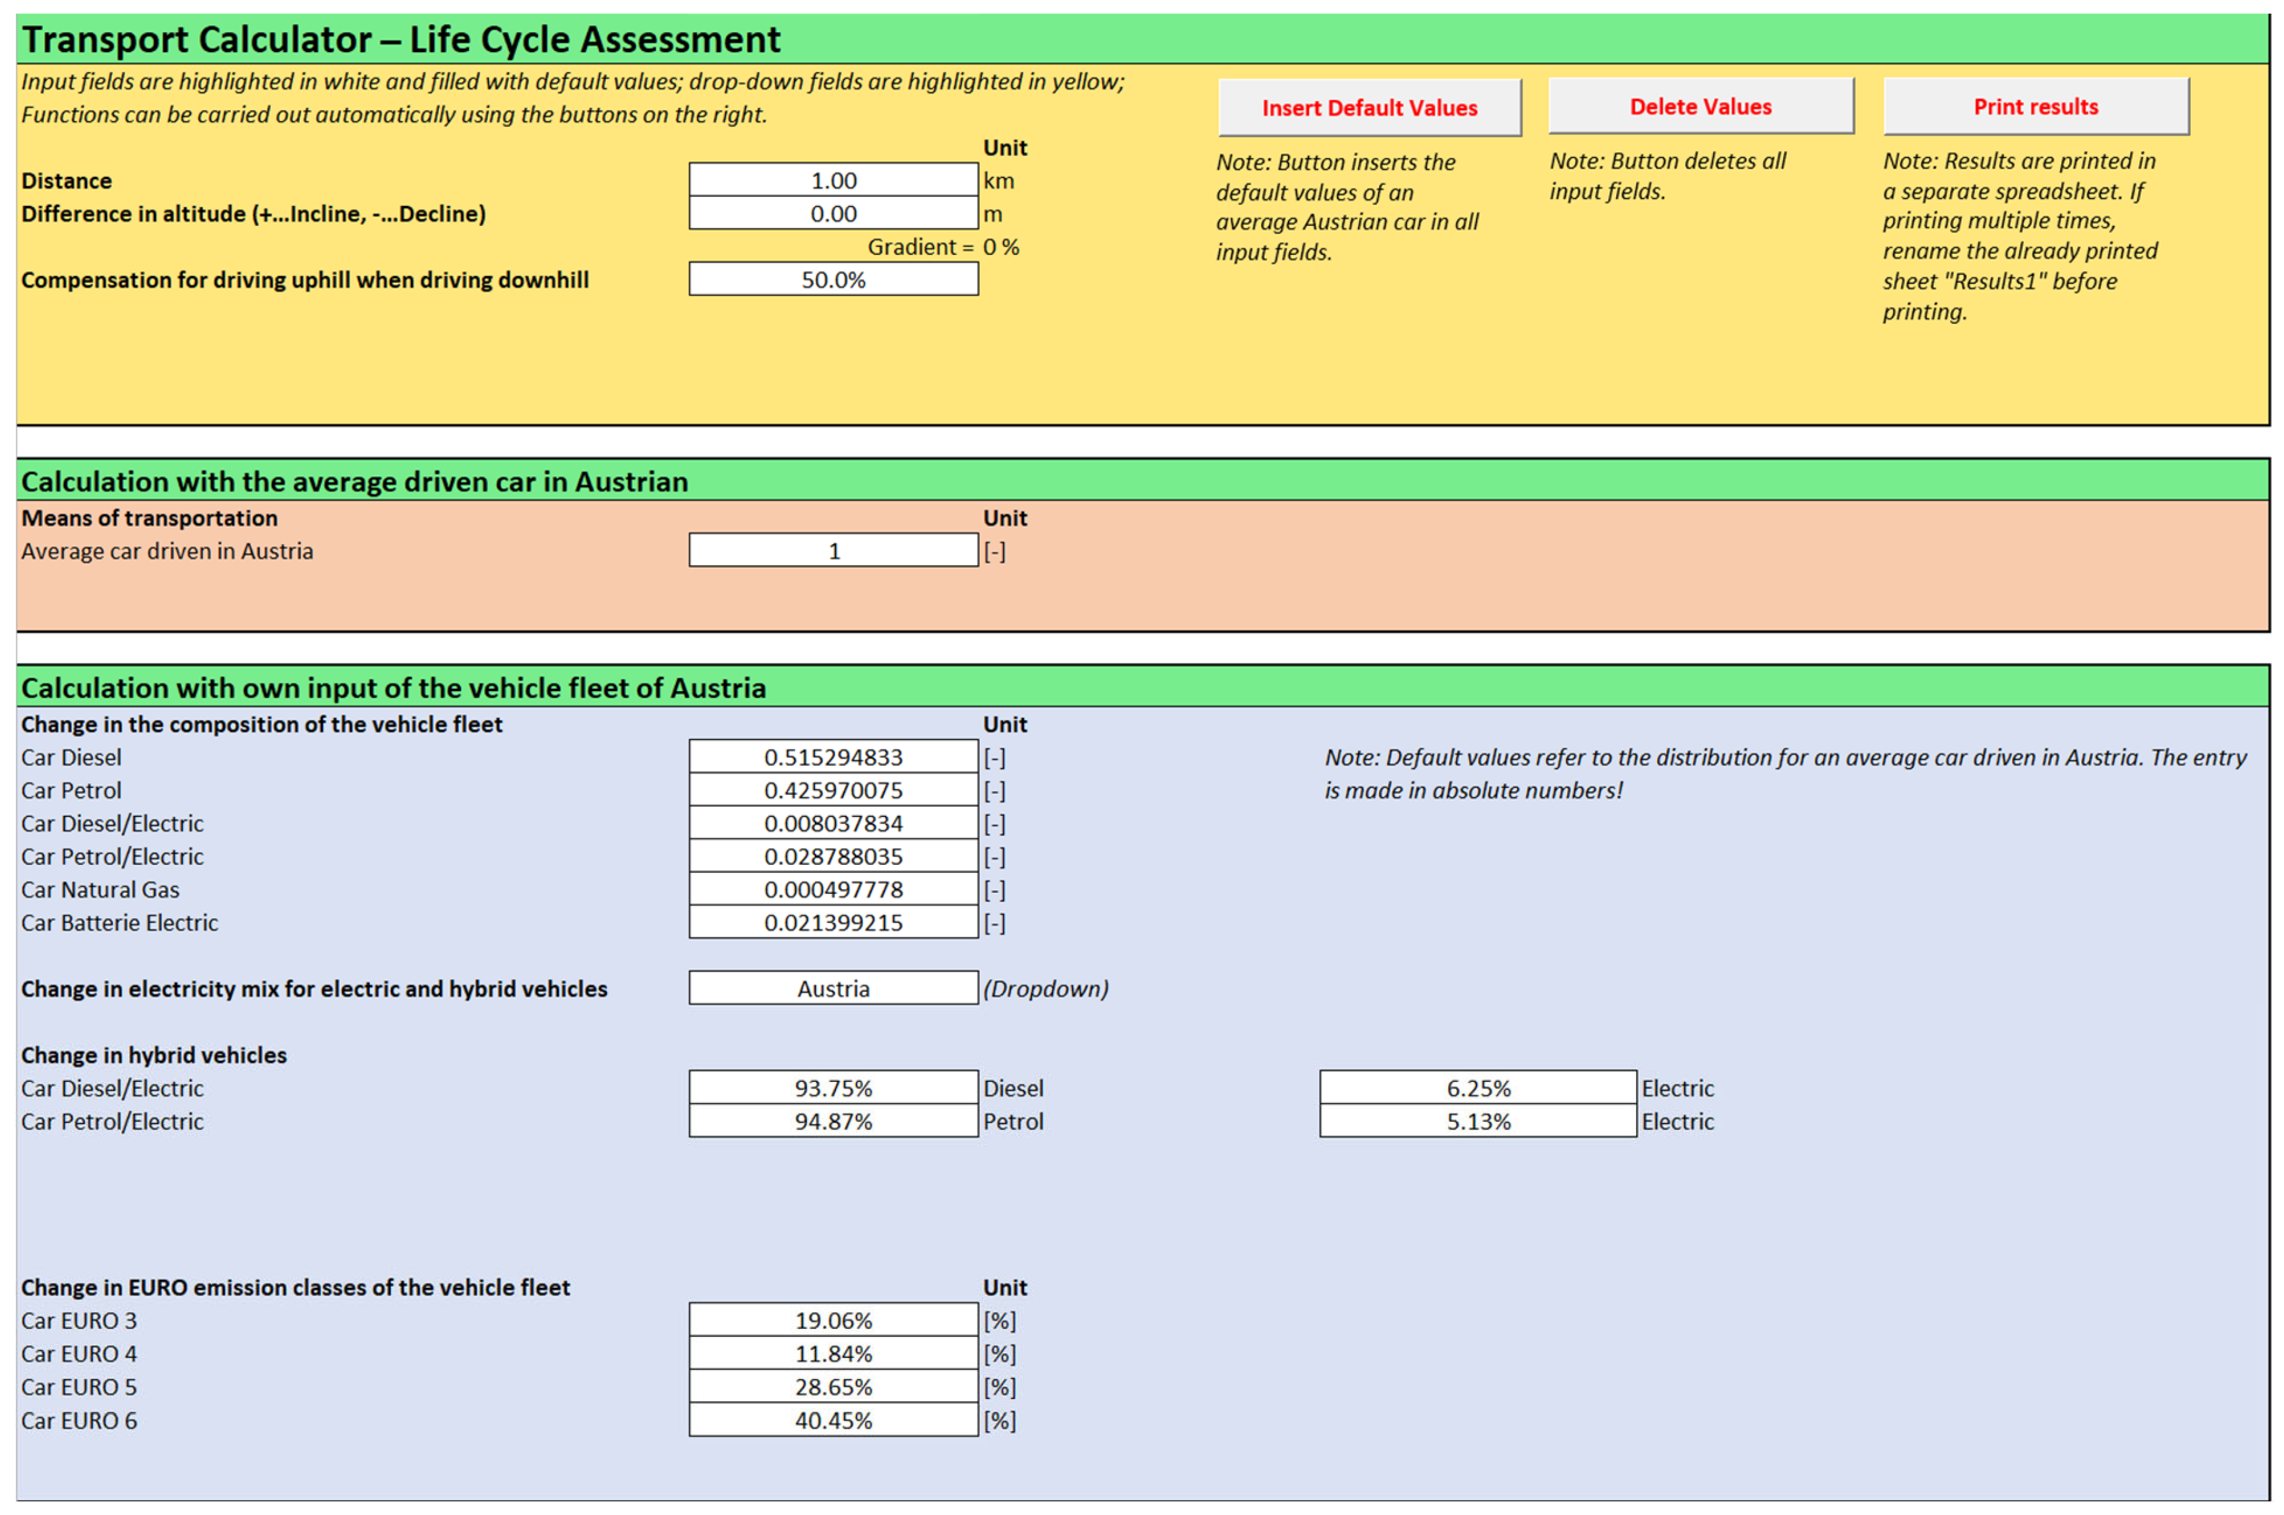Image resolution: width=2284 pixels, height=1515 pixels.
Task: Select the Car EURO 5 percentage field
Action: click(832, 1387)
